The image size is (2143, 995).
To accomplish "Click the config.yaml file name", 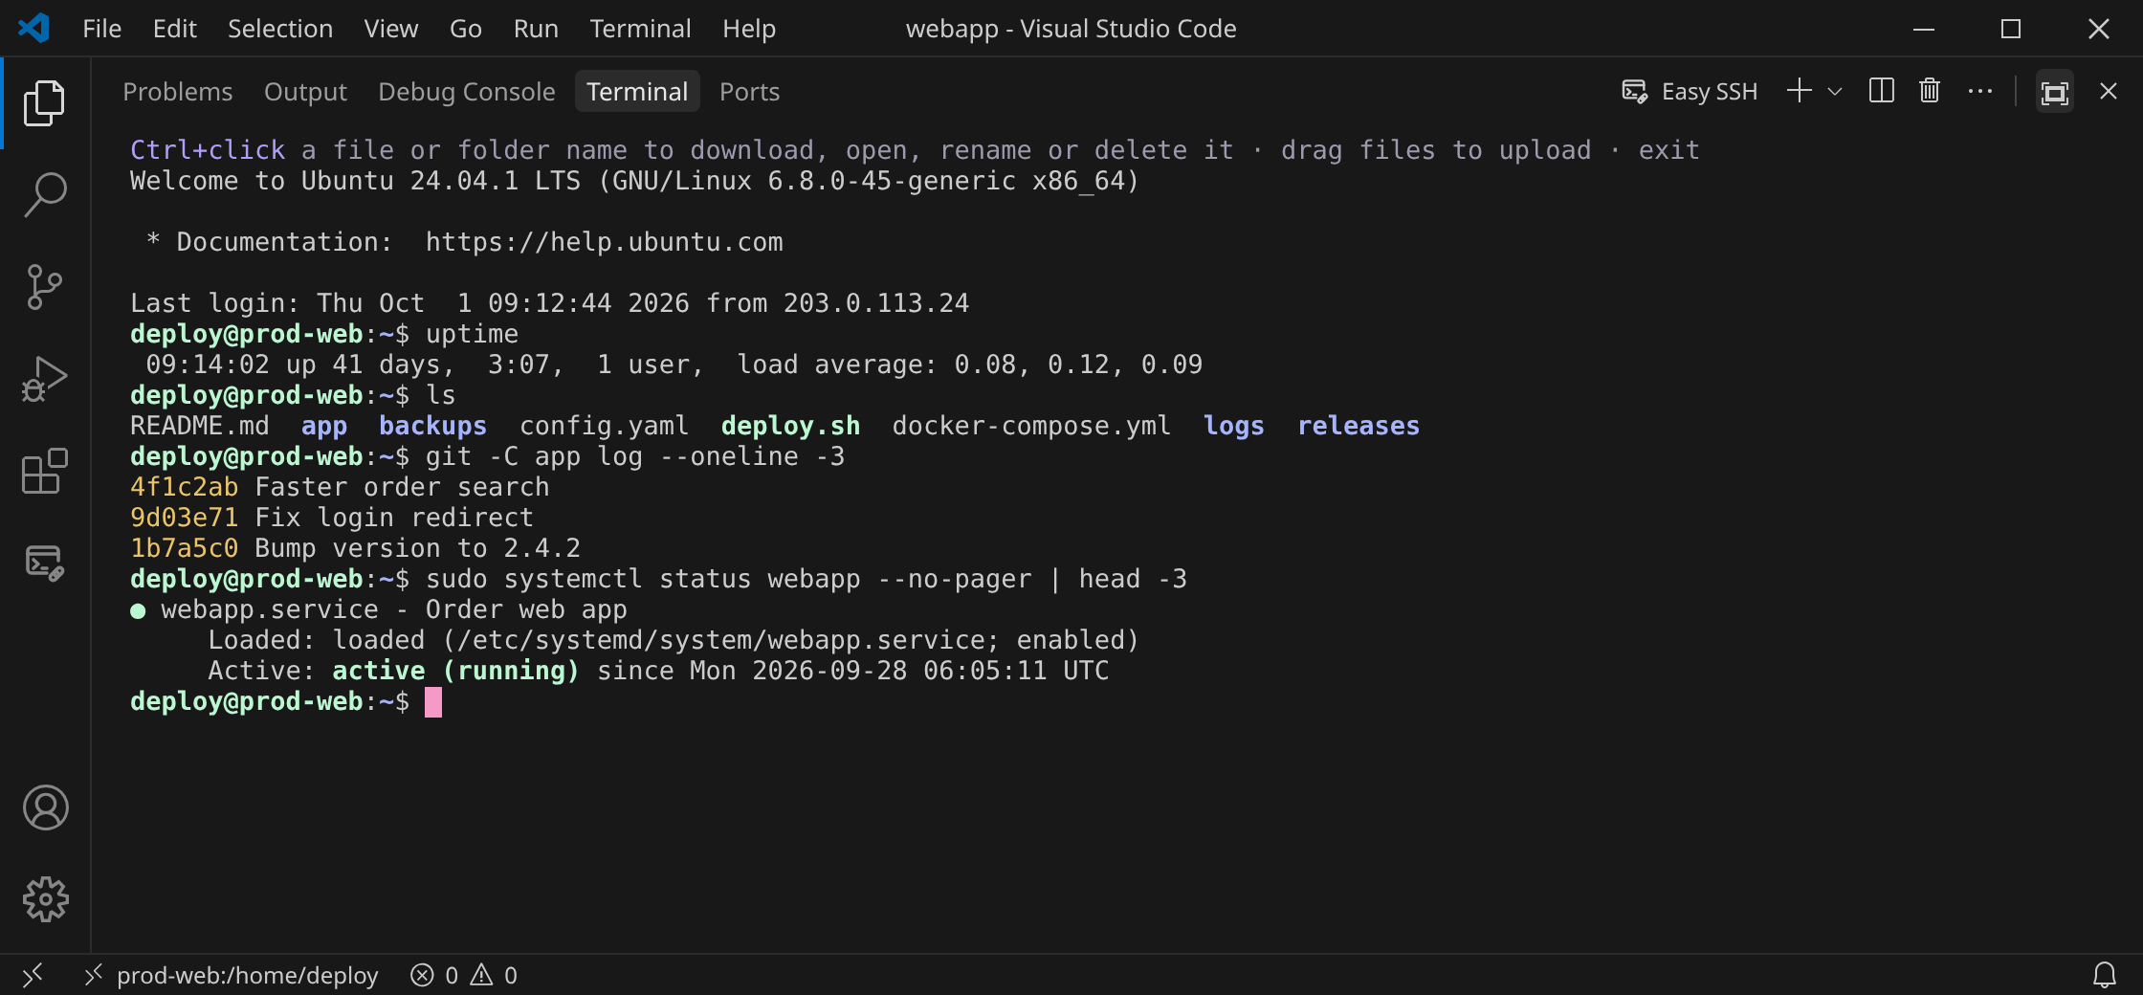I will pos(605,426).
